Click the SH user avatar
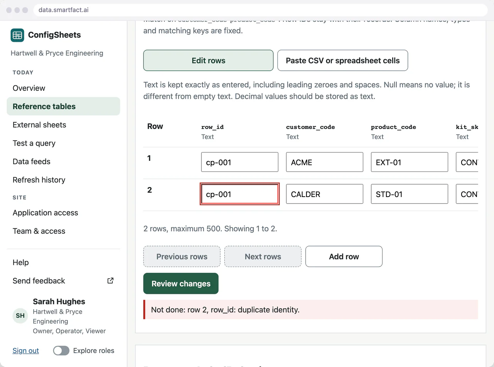This screenshot has height=367, width=494. coord(20,316)
